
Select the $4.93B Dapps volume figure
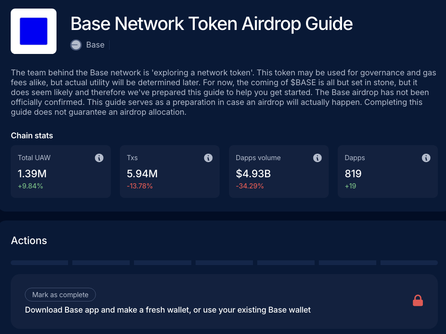[x=253, y=173]
